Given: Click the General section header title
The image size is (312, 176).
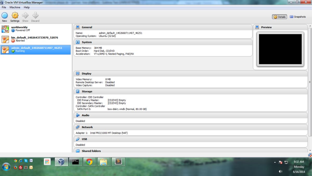Looking at the screenshot, I should pyautogui.click(x=87, y=27).
